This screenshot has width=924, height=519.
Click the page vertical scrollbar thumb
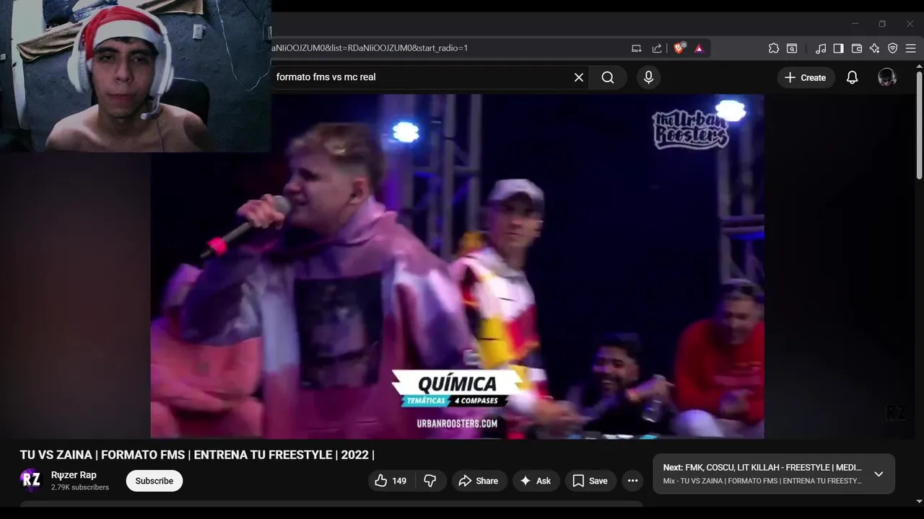[919, 125]
